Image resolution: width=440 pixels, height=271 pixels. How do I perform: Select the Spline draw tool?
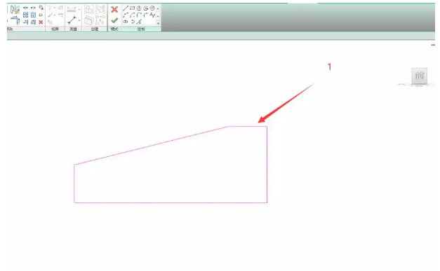coord(152,15)
